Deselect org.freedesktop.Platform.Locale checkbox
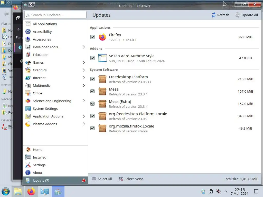 92,116
